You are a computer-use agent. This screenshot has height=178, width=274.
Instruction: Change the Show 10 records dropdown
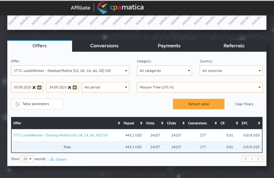click(27, 159)
